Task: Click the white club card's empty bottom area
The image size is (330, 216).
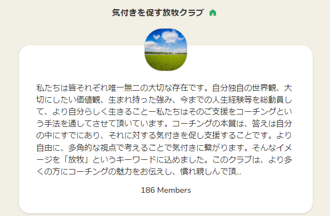Action: (165, 205)
